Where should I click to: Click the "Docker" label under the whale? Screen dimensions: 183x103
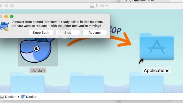38,71
